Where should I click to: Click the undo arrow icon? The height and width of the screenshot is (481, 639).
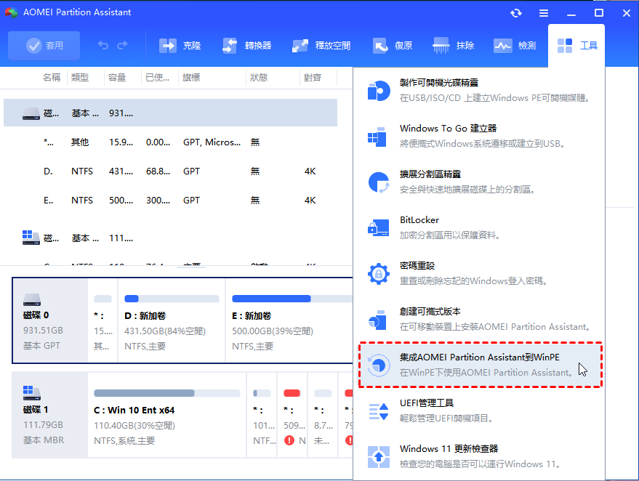pos(103,45)
